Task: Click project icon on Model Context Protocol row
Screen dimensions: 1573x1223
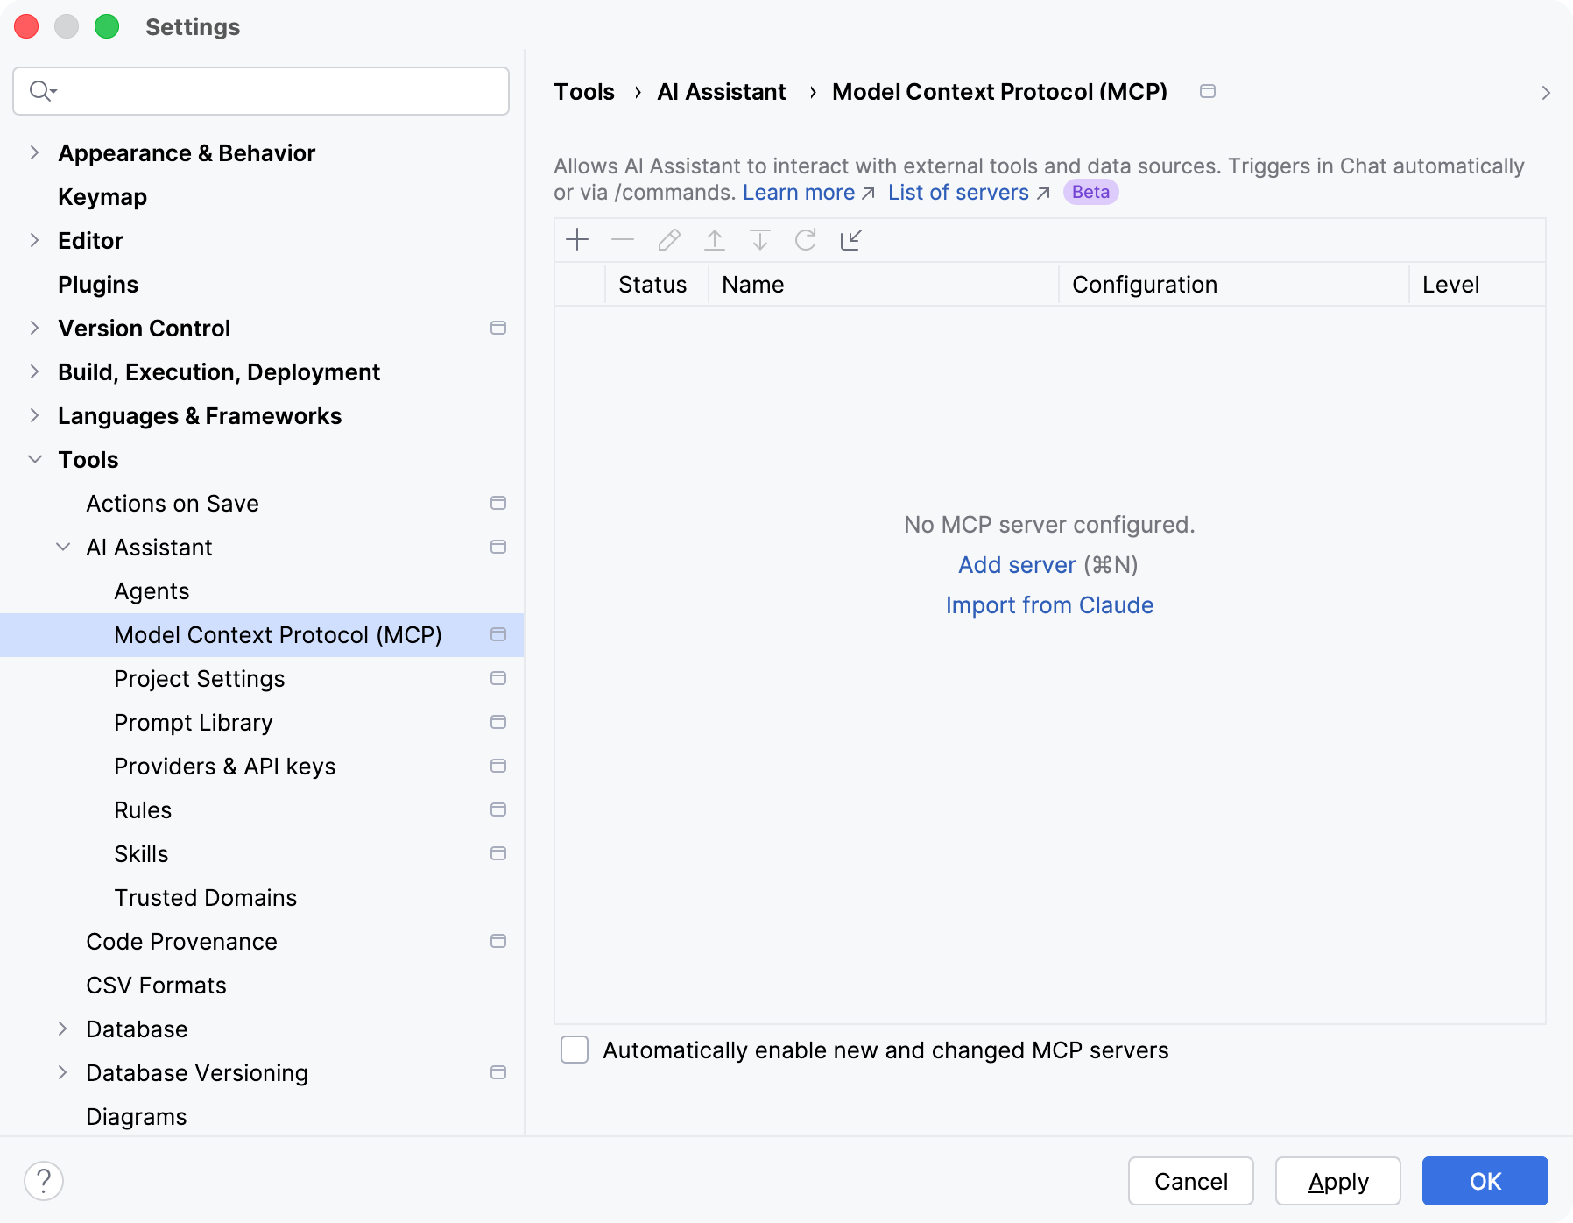Action: tap(498, 634)
